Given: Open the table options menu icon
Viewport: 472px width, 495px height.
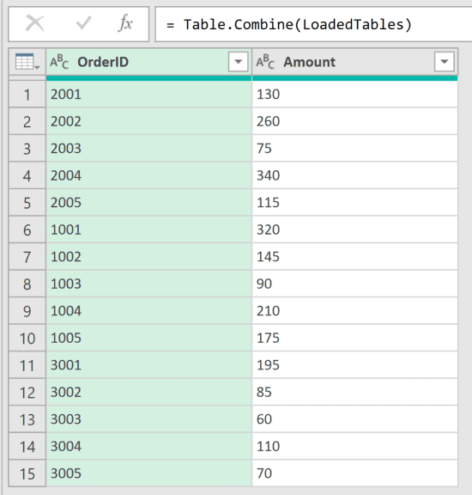Looking at the screenshot, I should click(x=27, y=62).
